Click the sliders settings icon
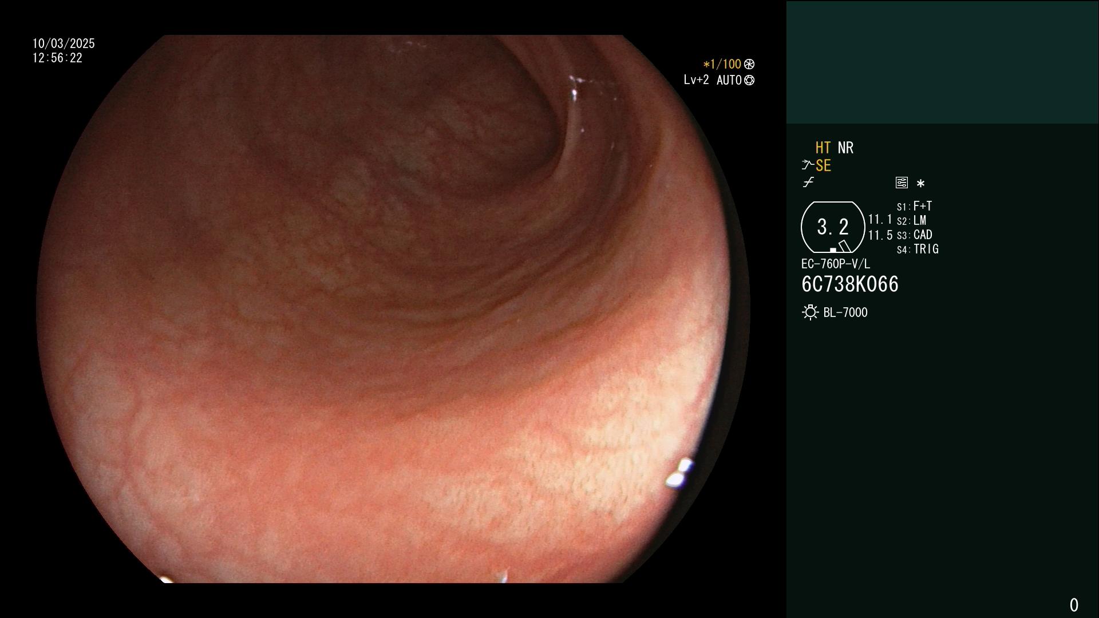This screenshot has height=618, width=1099. pyautogui.click(x=902, y=183)
